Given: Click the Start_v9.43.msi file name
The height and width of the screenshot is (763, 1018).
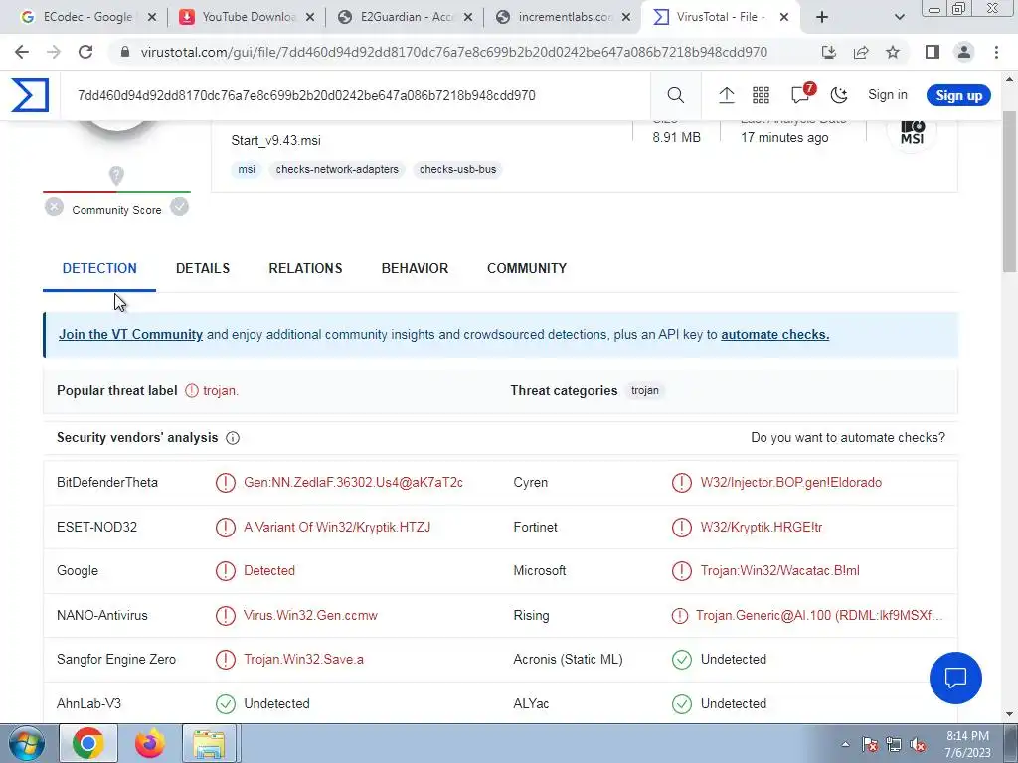Looking at the screenshot, I should point(276,140).
